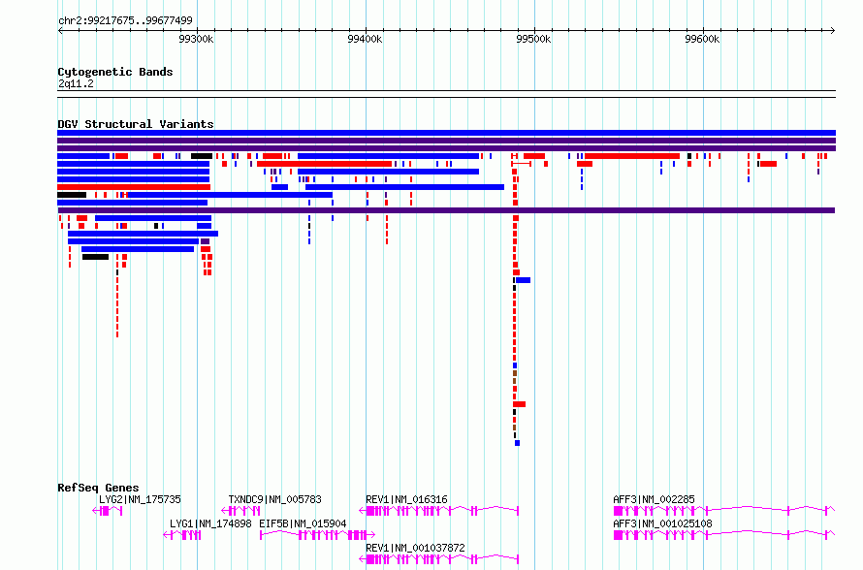863x570 pixels.
Task: Open the LYG1|NM_174898 gene label
Action: pos(210,523)
